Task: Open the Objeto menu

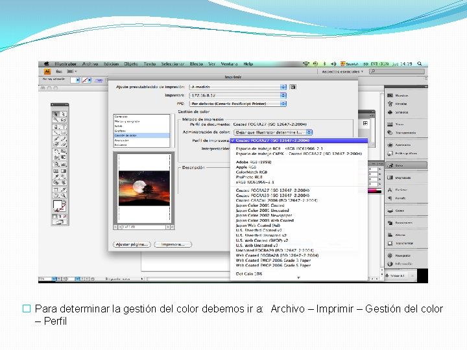Action: tap(131, 64)
